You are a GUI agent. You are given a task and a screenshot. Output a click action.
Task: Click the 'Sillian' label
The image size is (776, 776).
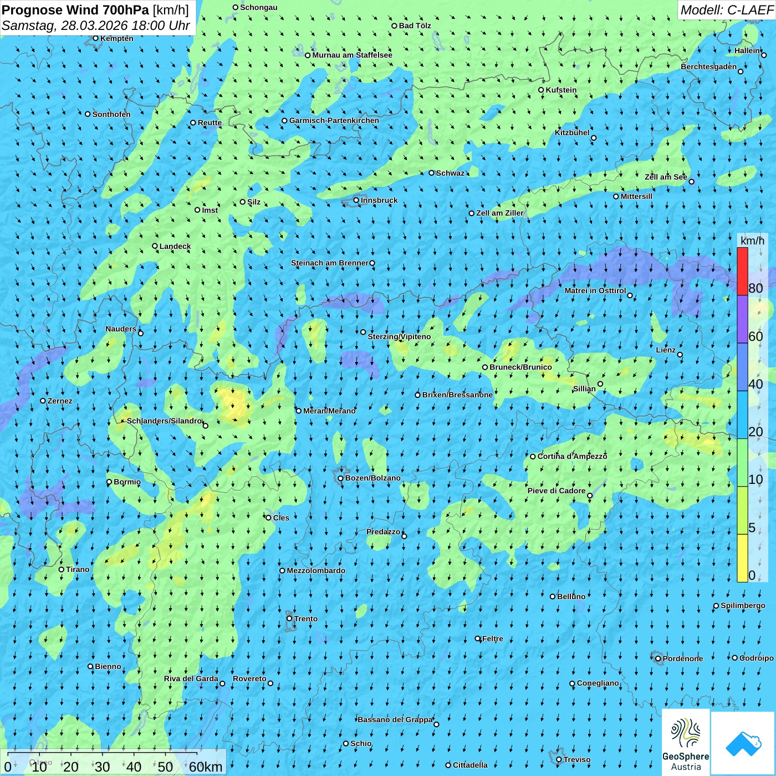click(584, 389)
